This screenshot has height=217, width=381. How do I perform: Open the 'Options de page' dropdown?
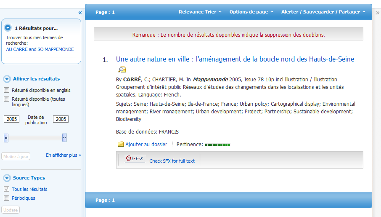click(251, 12)
